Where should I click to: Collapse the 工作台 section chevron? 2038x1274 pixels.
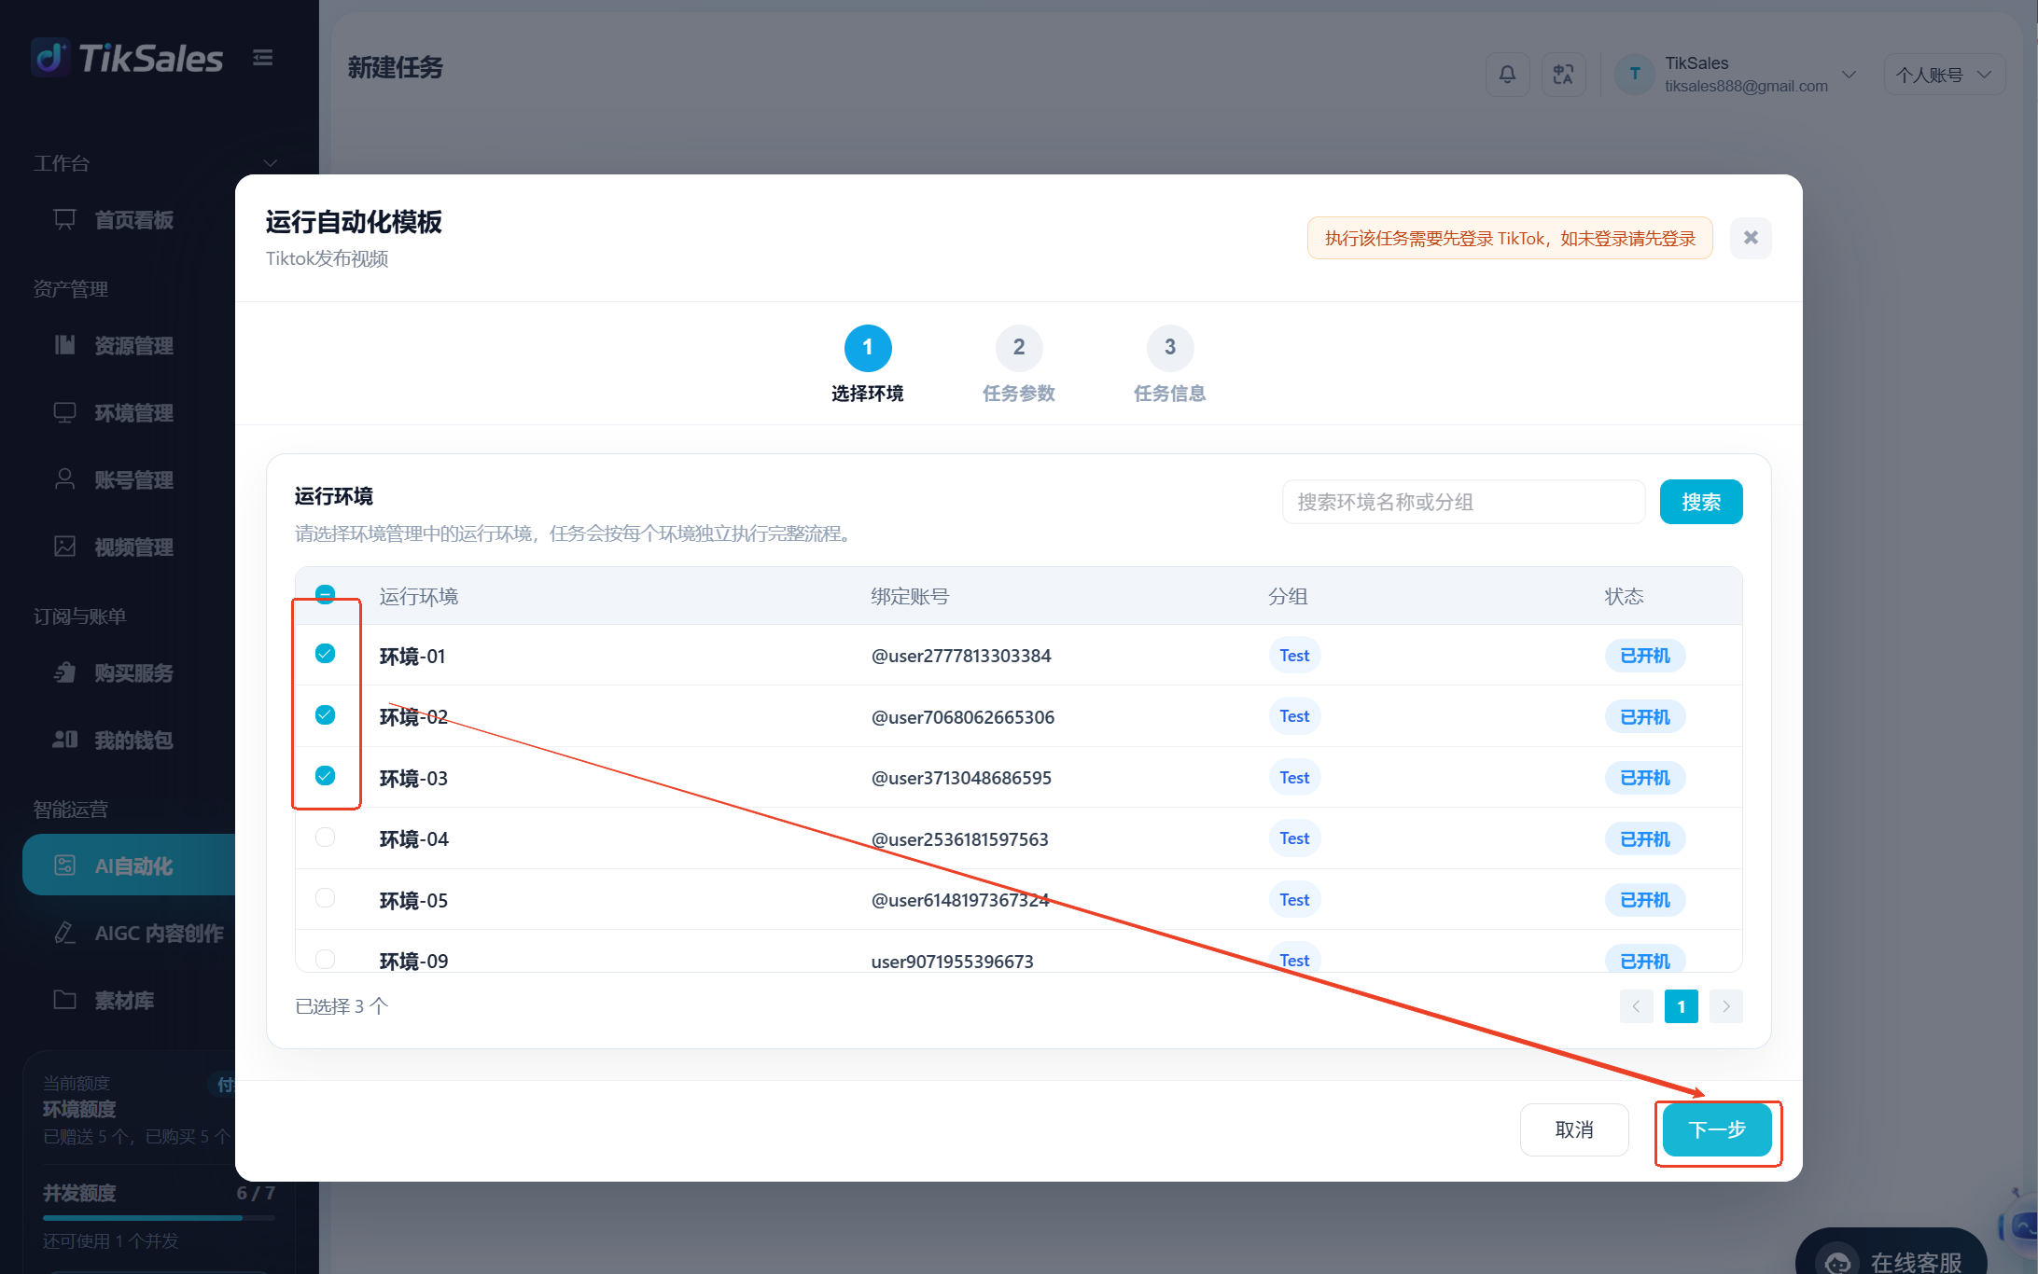(x=270, y=163)
